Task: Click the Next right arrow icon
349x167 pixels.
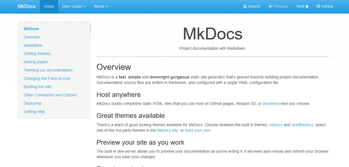Action: pos(307,6)
